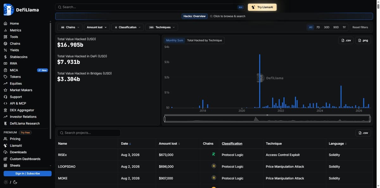Select the 30D time range
This screenshot has height=188, width=380.
pyautogui.click(x=326, y=27)
